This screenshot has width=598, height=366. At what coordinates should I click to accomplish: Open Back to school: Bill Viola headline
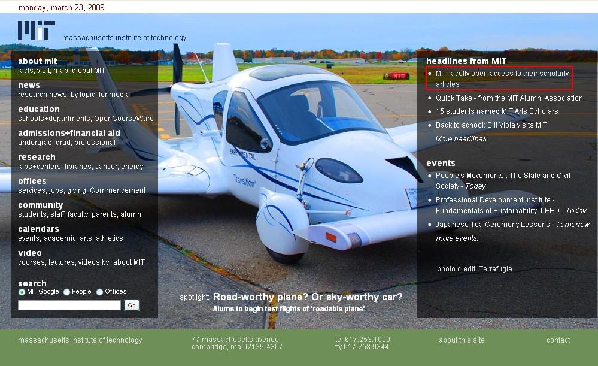[491, 125]
